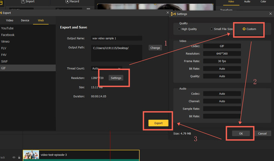The width and height of the screenshot is (274, 161).
Task: Click the duration value 00:00:14.05
Action: pyautogui.click(x=99, y=96)
